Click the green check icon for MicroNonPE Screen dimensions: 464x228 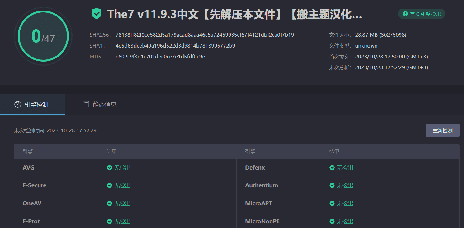(332, 221)
